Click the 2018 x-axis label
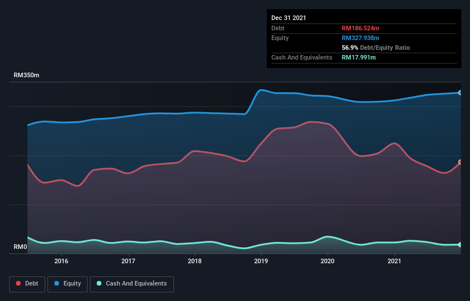The height and width of the screenshot is (301, 470). (195, 261)
